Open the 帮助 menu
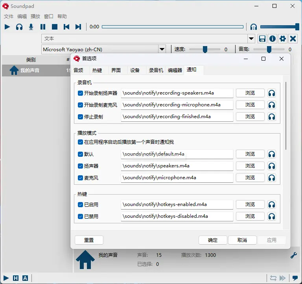Screen dimensions: 302x284 click(62, 17)
